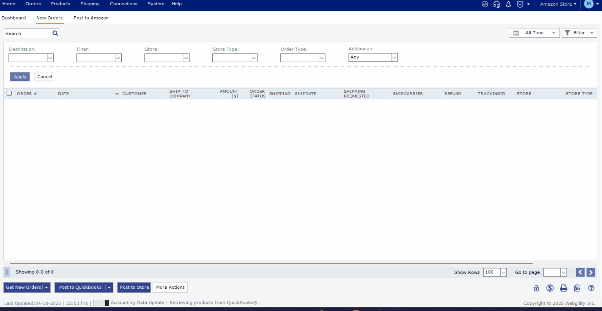Click the question mark help icon

(591, 288)
